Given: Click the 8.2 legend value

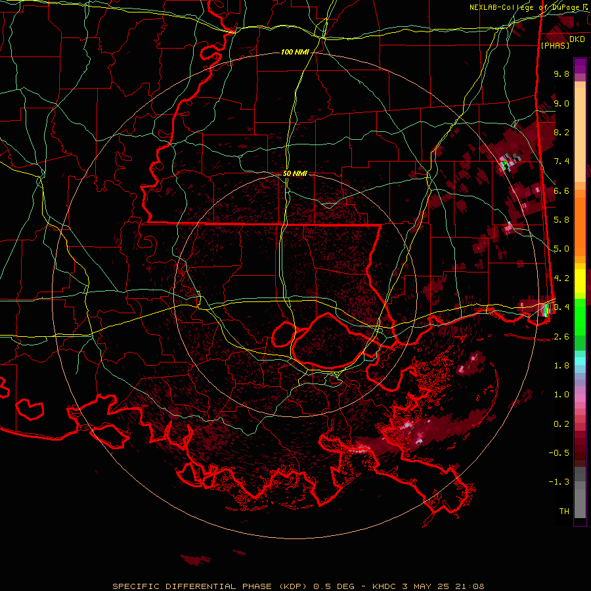Looking at the screenshot, I should tap(561, 132).
